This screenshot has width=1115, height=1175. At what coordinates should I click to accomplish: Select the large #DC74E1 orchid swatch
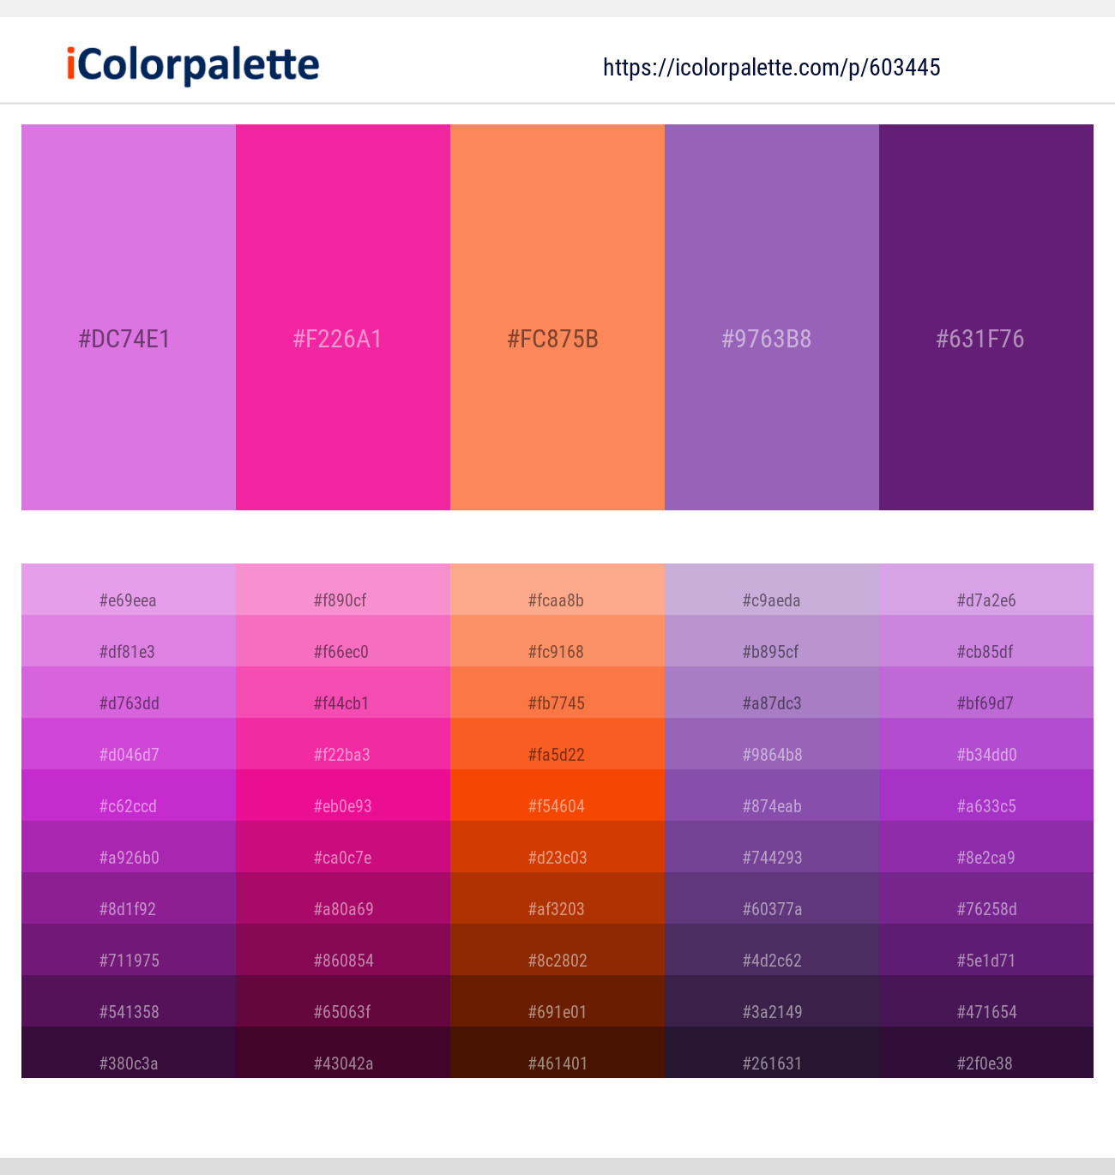(x=129, y=317)
